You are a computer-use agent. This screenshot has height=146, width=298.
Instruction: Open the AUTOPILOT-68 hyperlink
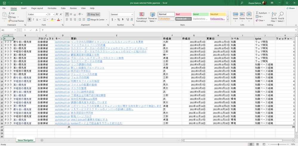(62, 42)
